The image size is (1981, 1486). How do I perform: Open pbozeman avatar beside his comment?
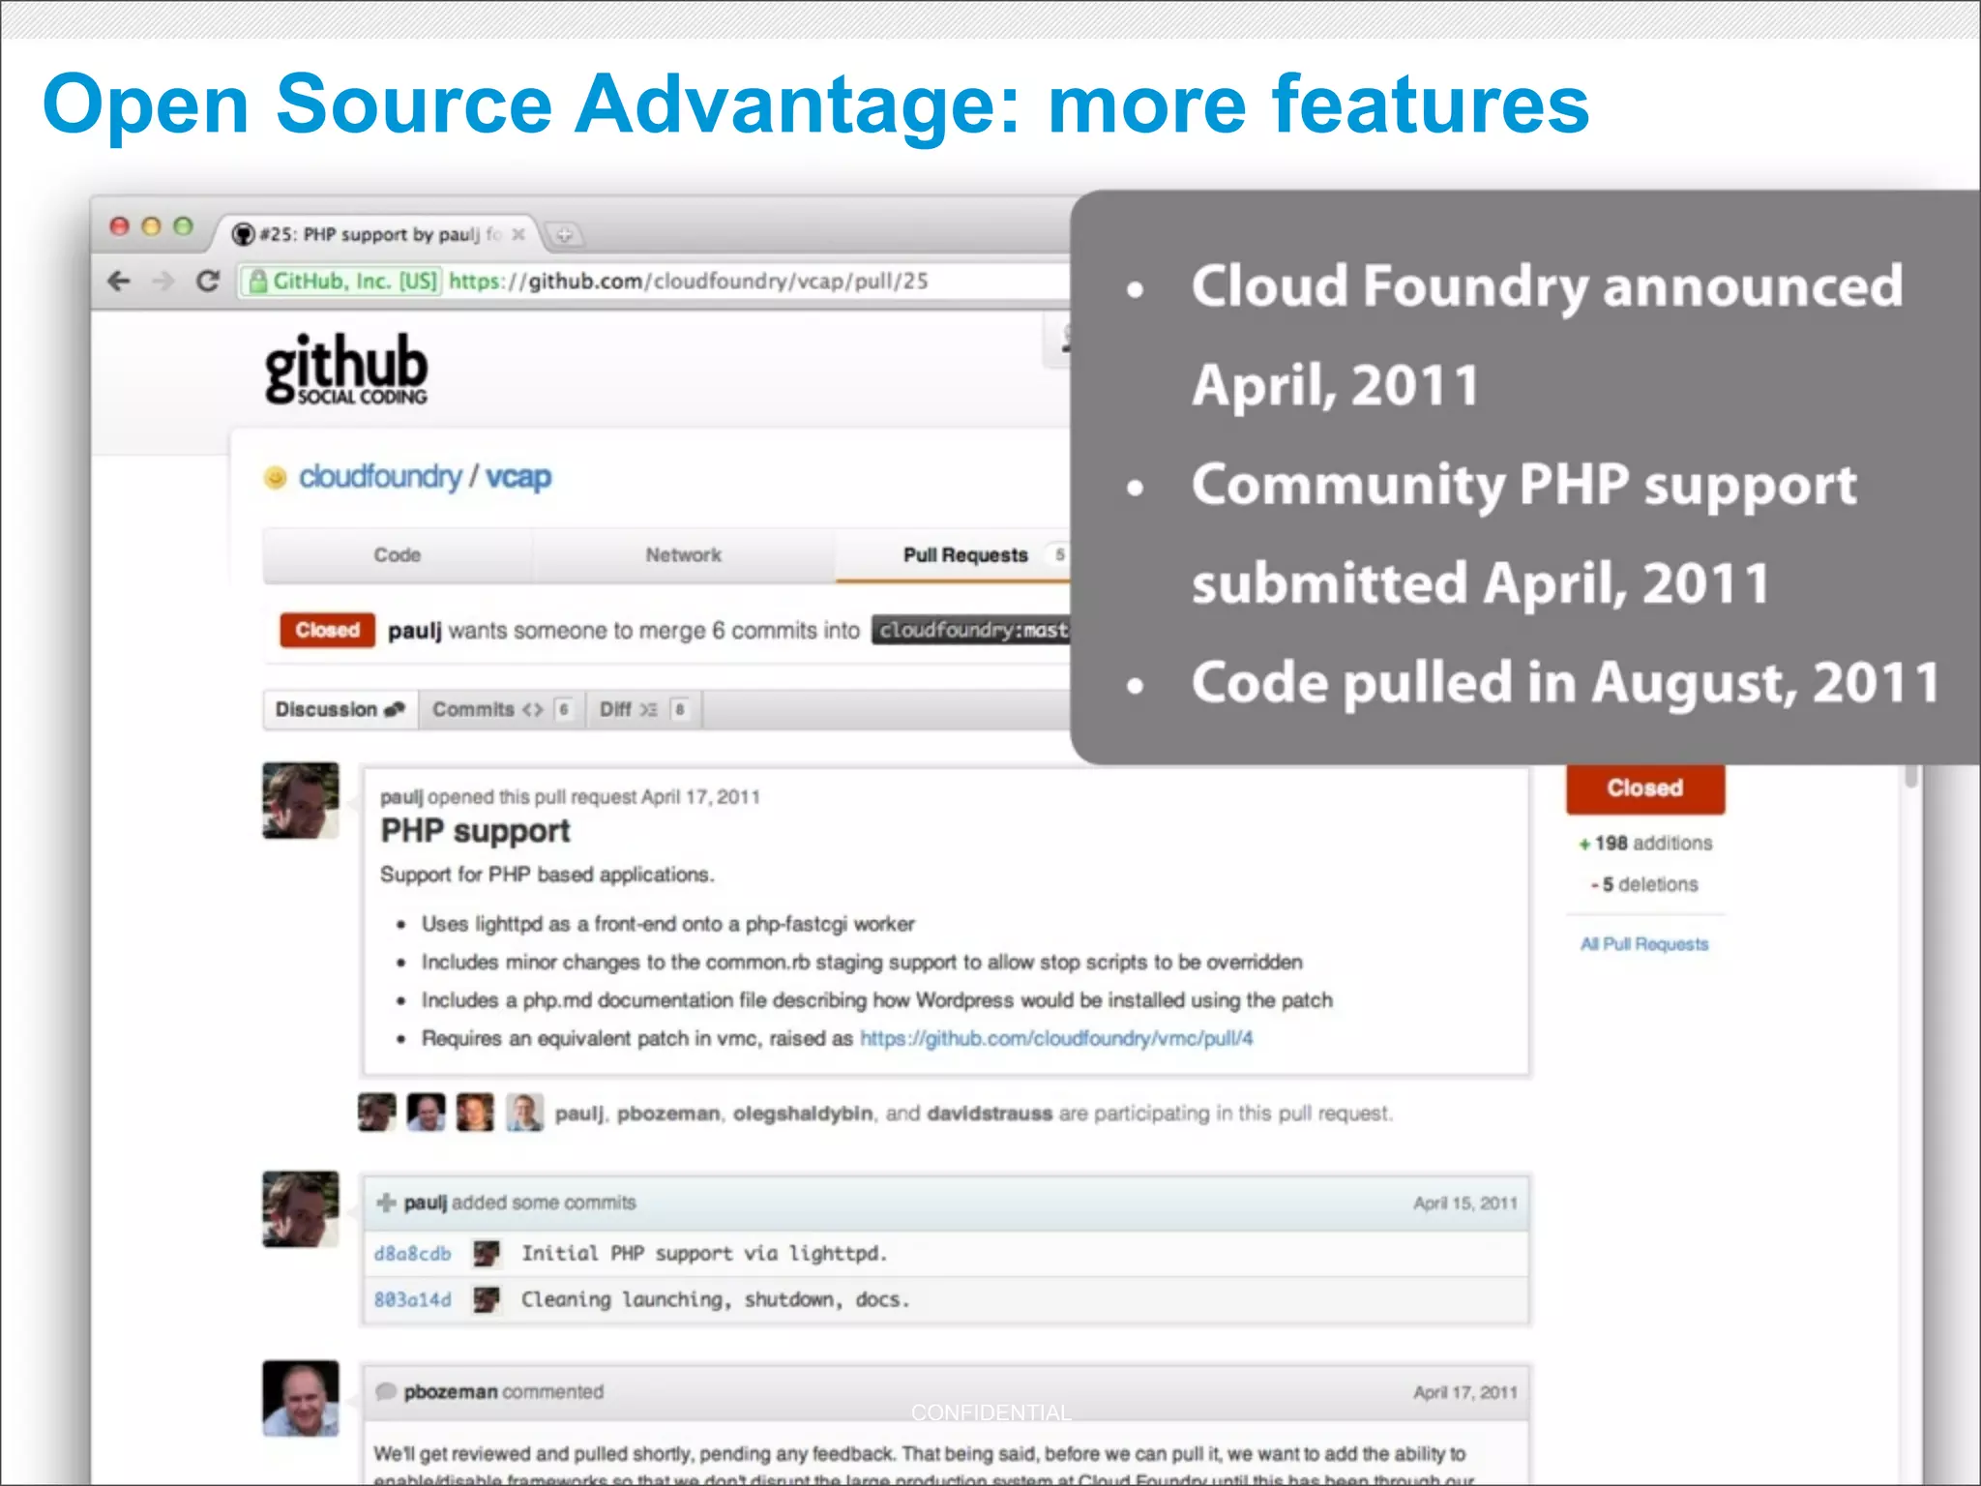(301, 1399)
